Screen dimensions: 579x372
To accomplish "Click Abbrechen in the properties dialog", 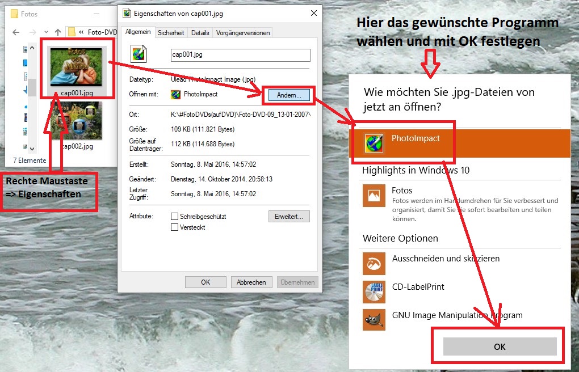I will coord(251,282).
